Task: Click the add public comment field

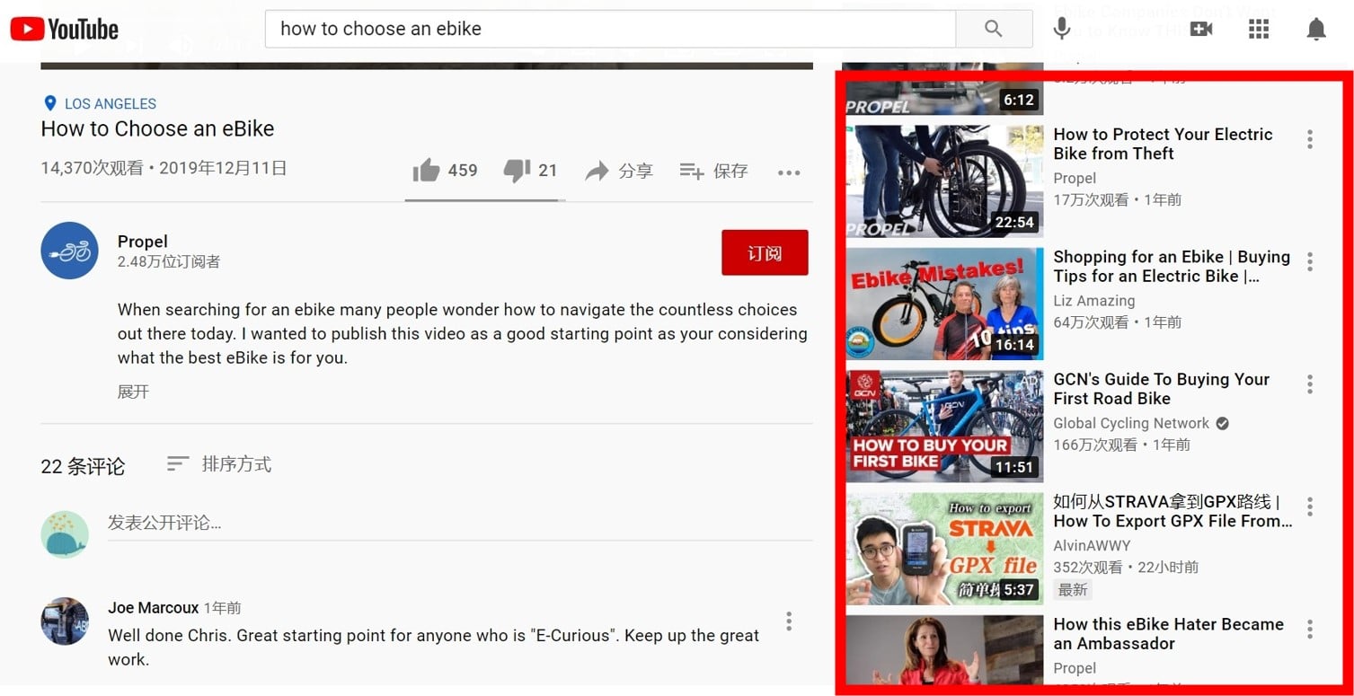Action: pos(458,523)
